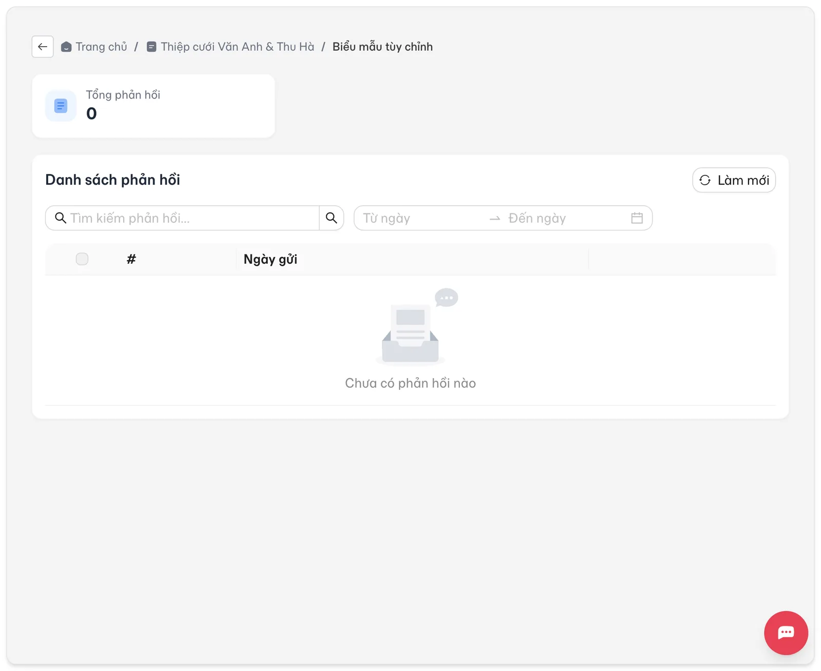
Task: Click Biểu mẫu tùy chỉnh breadcrumb text
Action: pos(382,47)
